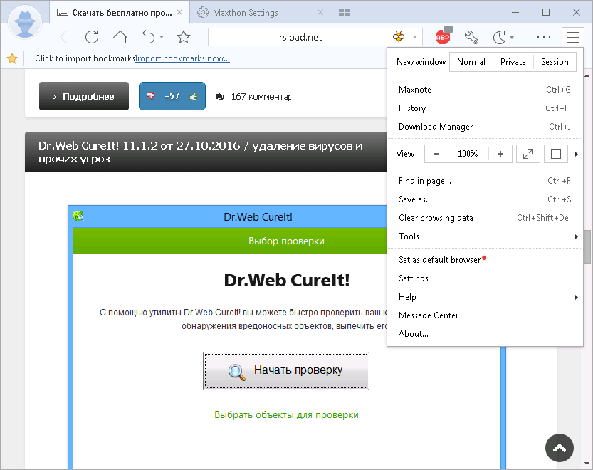Close the Maxthon Settings tab
Screen dimensions: 593x470
pos(320,13)
